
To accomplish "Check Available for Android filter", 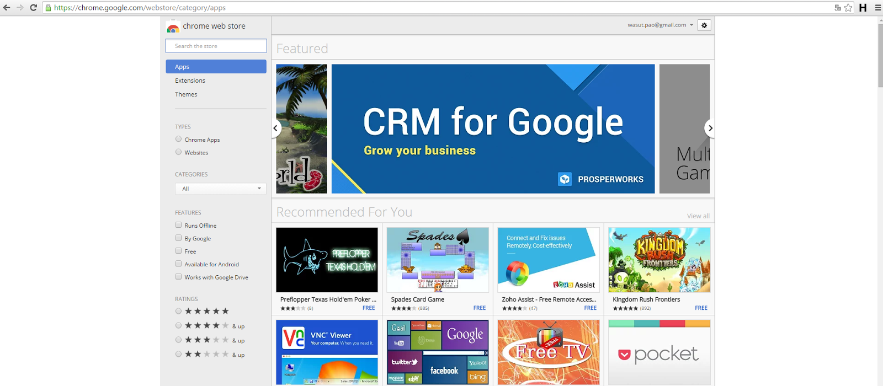I will 178,264.
